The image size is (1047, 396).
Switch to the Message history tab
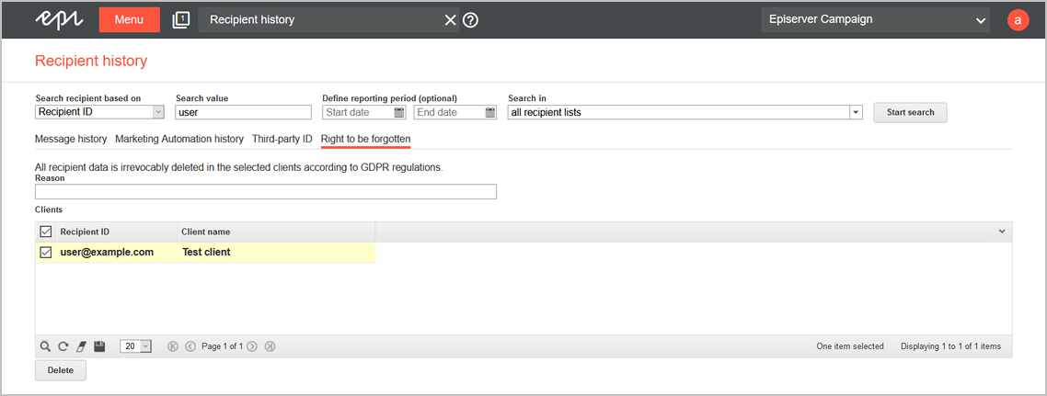pyautogui.click(x=71, y=139)
